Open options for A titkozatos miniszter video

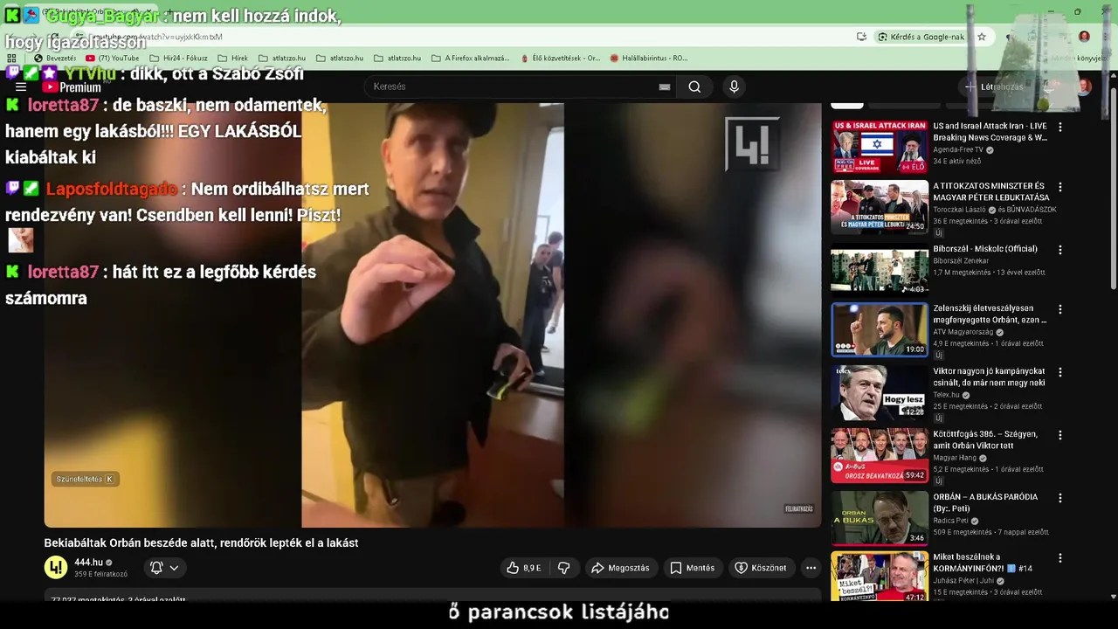click(x=1060, y=187)
